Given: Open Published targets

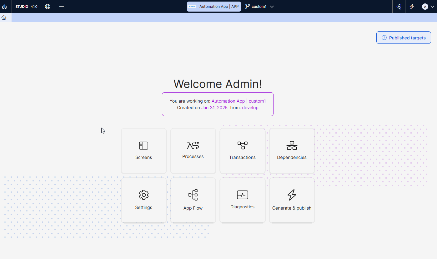Looking at the screenshot, I should click(x=404, y=38).
